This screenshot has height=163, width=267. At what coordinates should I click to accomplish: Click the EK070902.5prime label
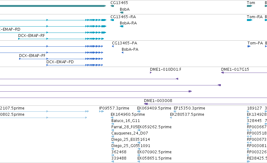pos(154,152)
